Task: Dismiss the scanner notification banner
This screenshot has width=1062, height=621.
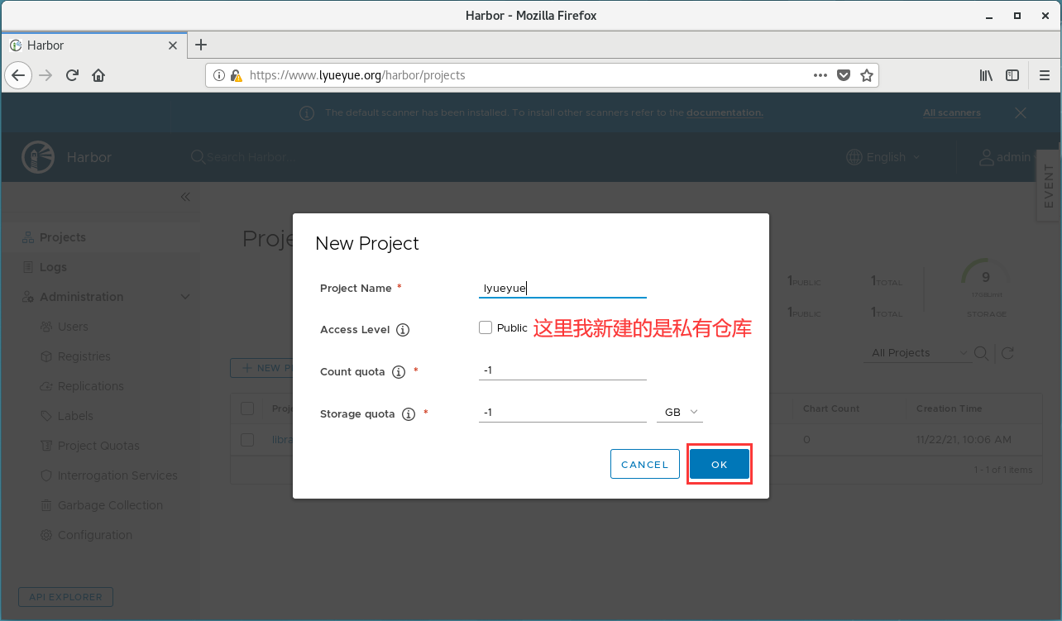Action: (1021, 112)
